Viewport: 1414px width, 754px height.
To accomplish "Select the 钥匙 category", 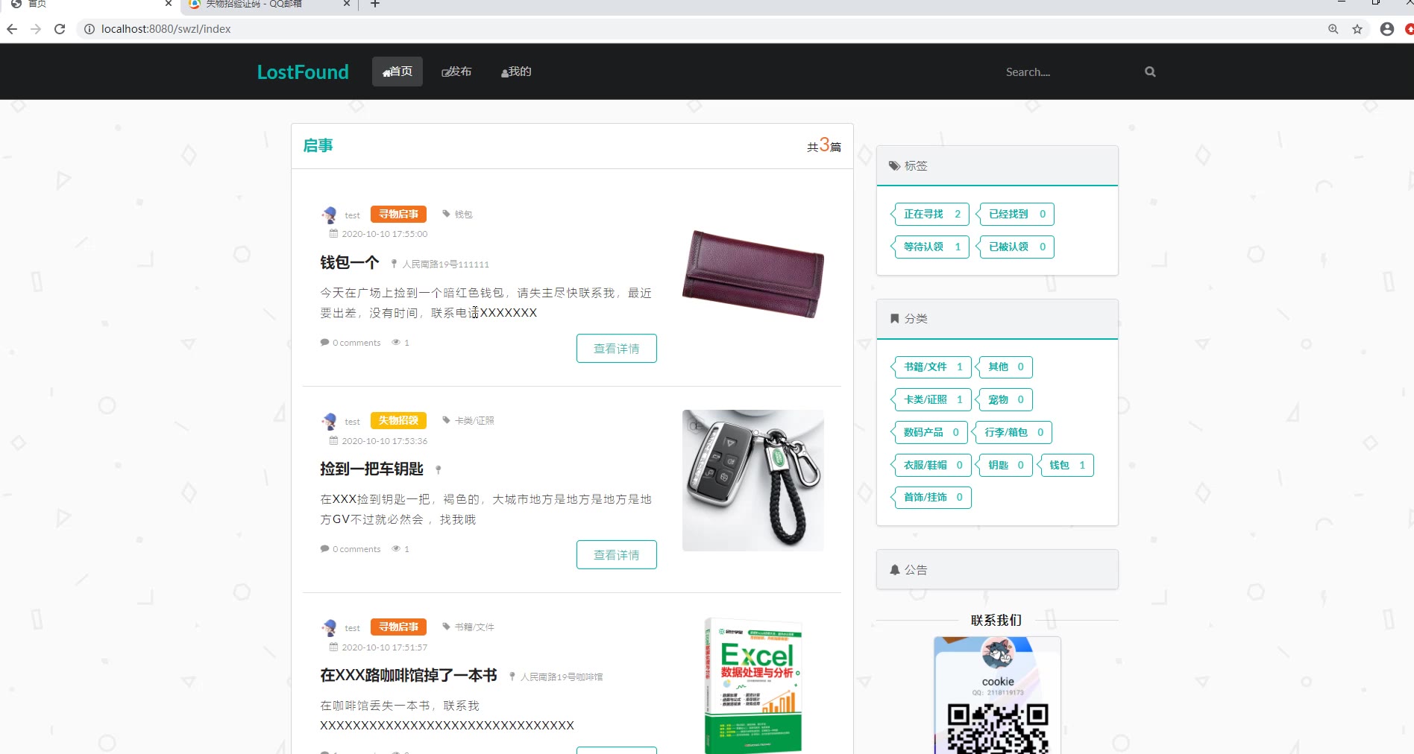I will pos(1005,465).
